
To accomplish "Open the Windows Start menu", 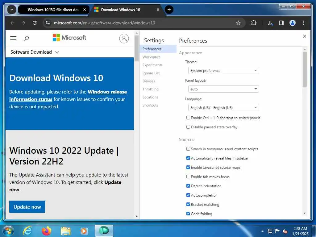I will pos(8,231).
